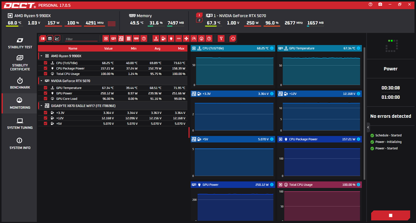Click the +5V graph header

233,139
